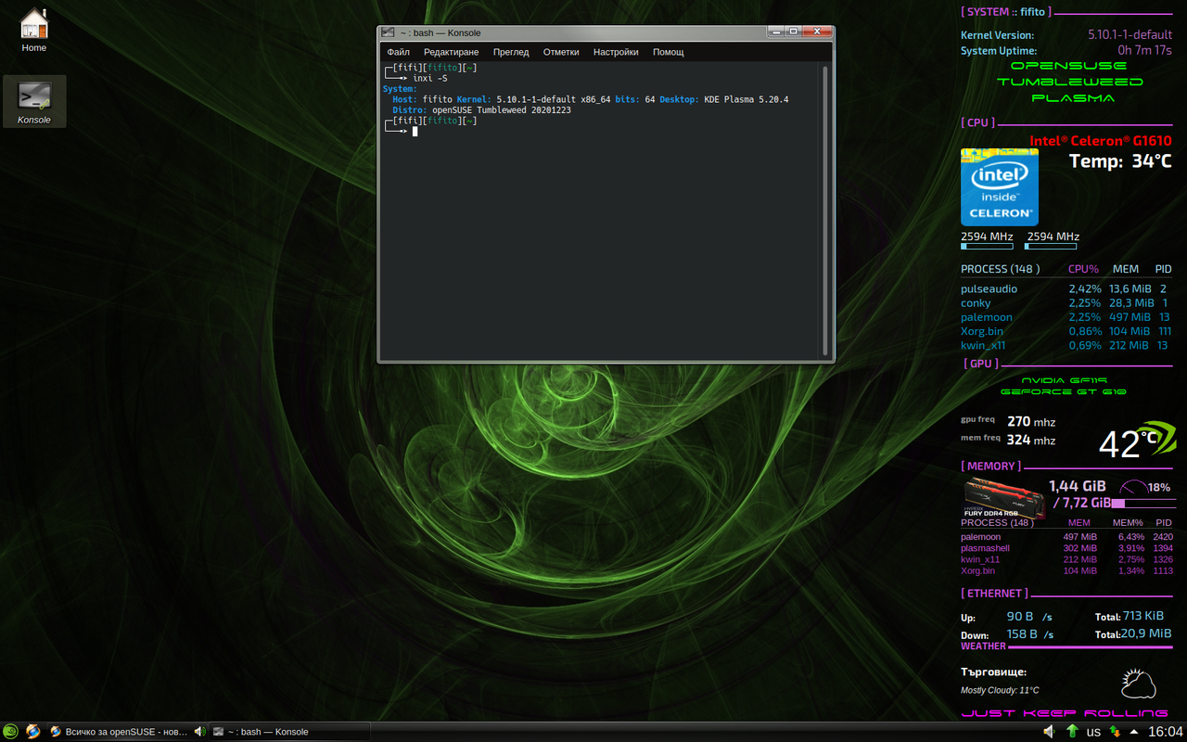Click the '42°C' GPU temperature reading
The image size is (1187, 742).
(x=1127, y=443)
